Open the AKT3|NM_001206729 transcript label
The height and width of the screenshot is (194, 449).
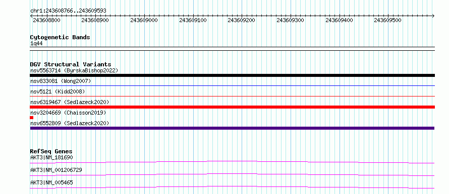56,170
